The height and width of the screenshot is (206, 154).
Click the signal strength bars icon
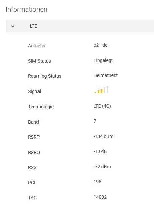[101, 90]
